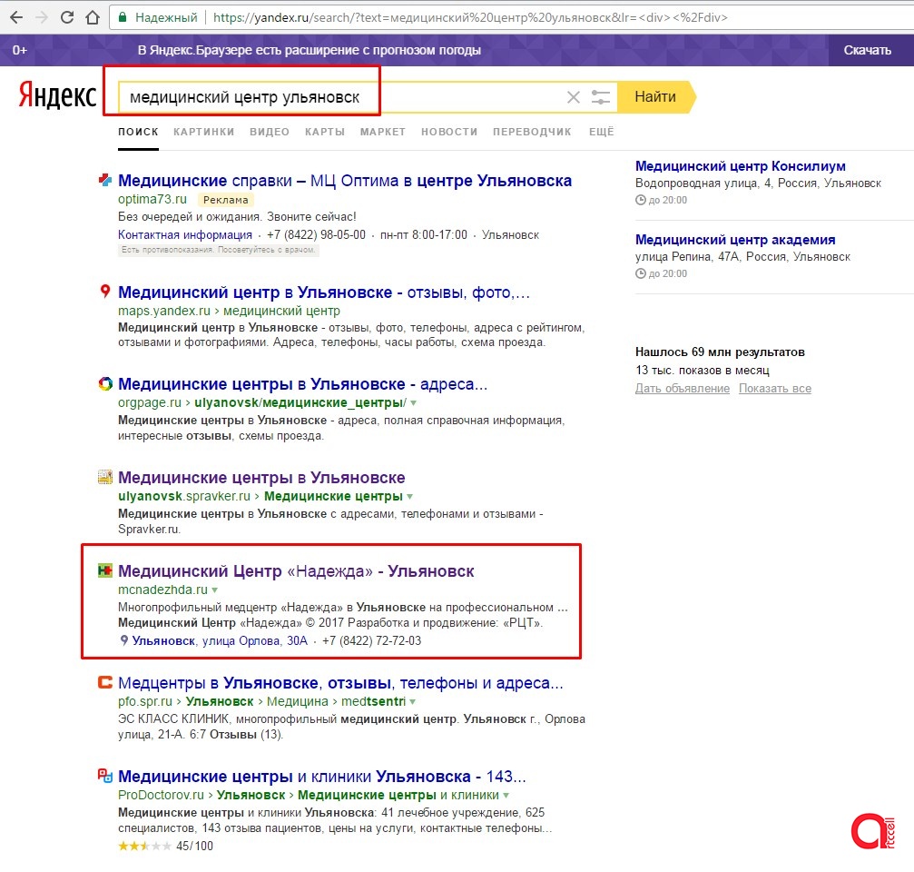Screen dimensions: 914x872
Task: Click the spravker.ru favicon
Action: click(105, 477)
